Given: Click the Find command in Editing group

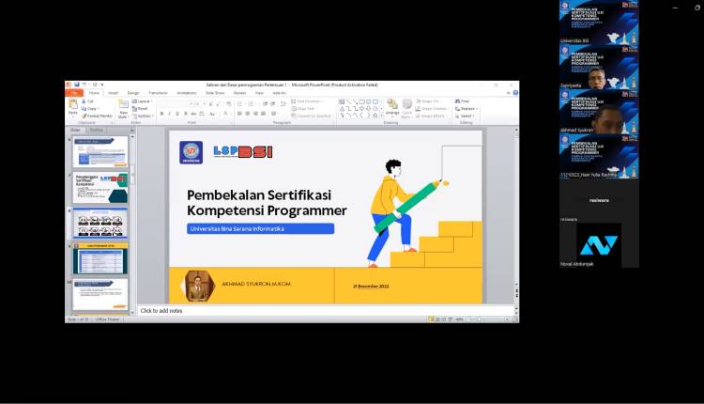Looking at the screenshot, I should tap(462, 101).
